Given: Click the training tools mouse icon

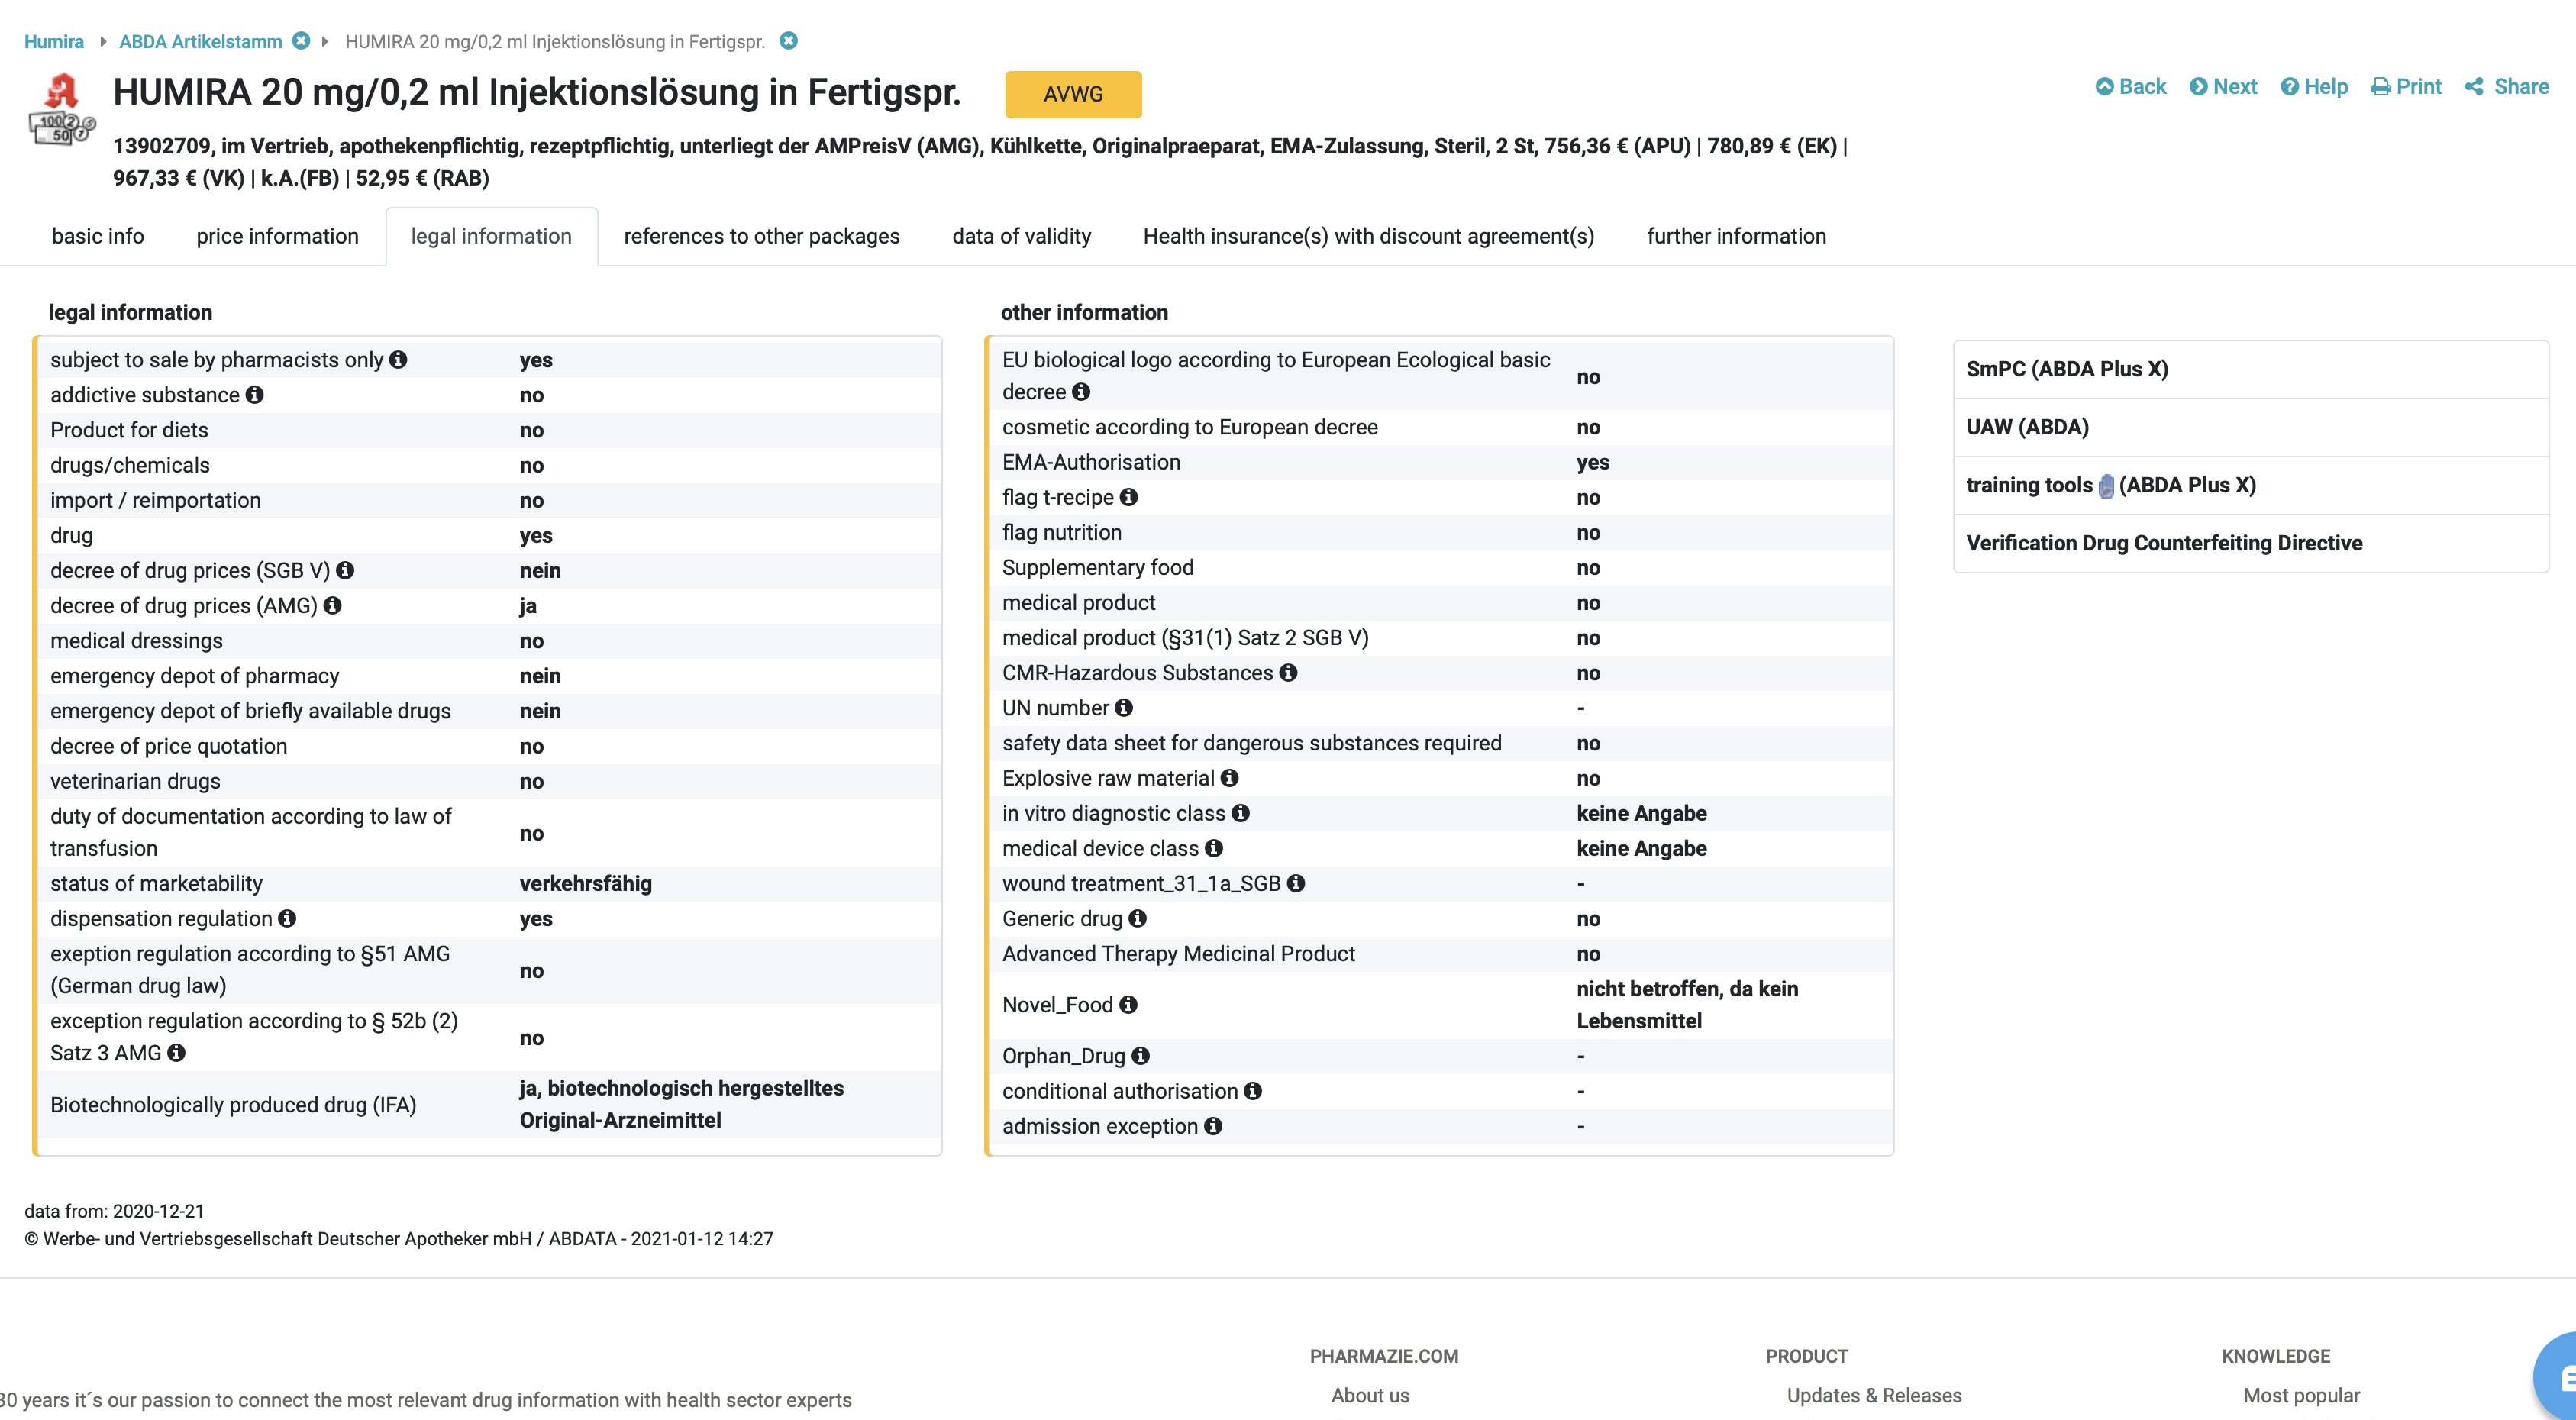Looking at the screenshot, I should [2106, 486].
